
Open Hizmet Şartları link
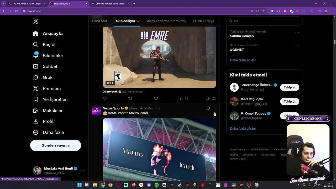[238, 149]
